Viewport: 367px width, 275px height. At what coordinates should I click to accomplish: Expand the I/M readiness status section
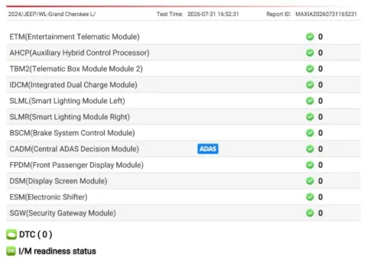(x=57, y=251)
